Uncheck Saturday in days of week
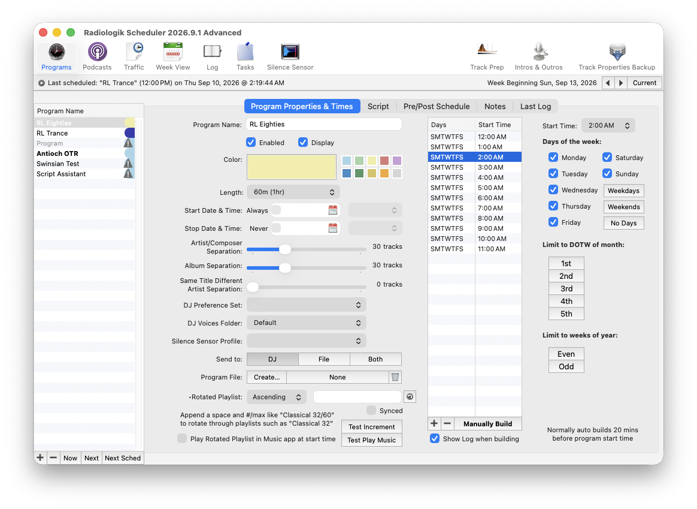 click(607, 158)
